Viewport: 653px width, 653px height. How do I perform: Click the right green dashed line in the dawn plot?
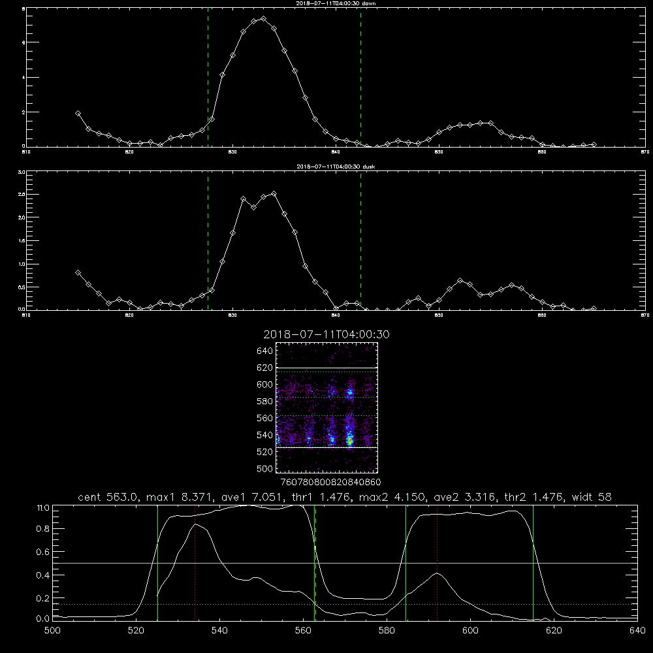point(360,77)
